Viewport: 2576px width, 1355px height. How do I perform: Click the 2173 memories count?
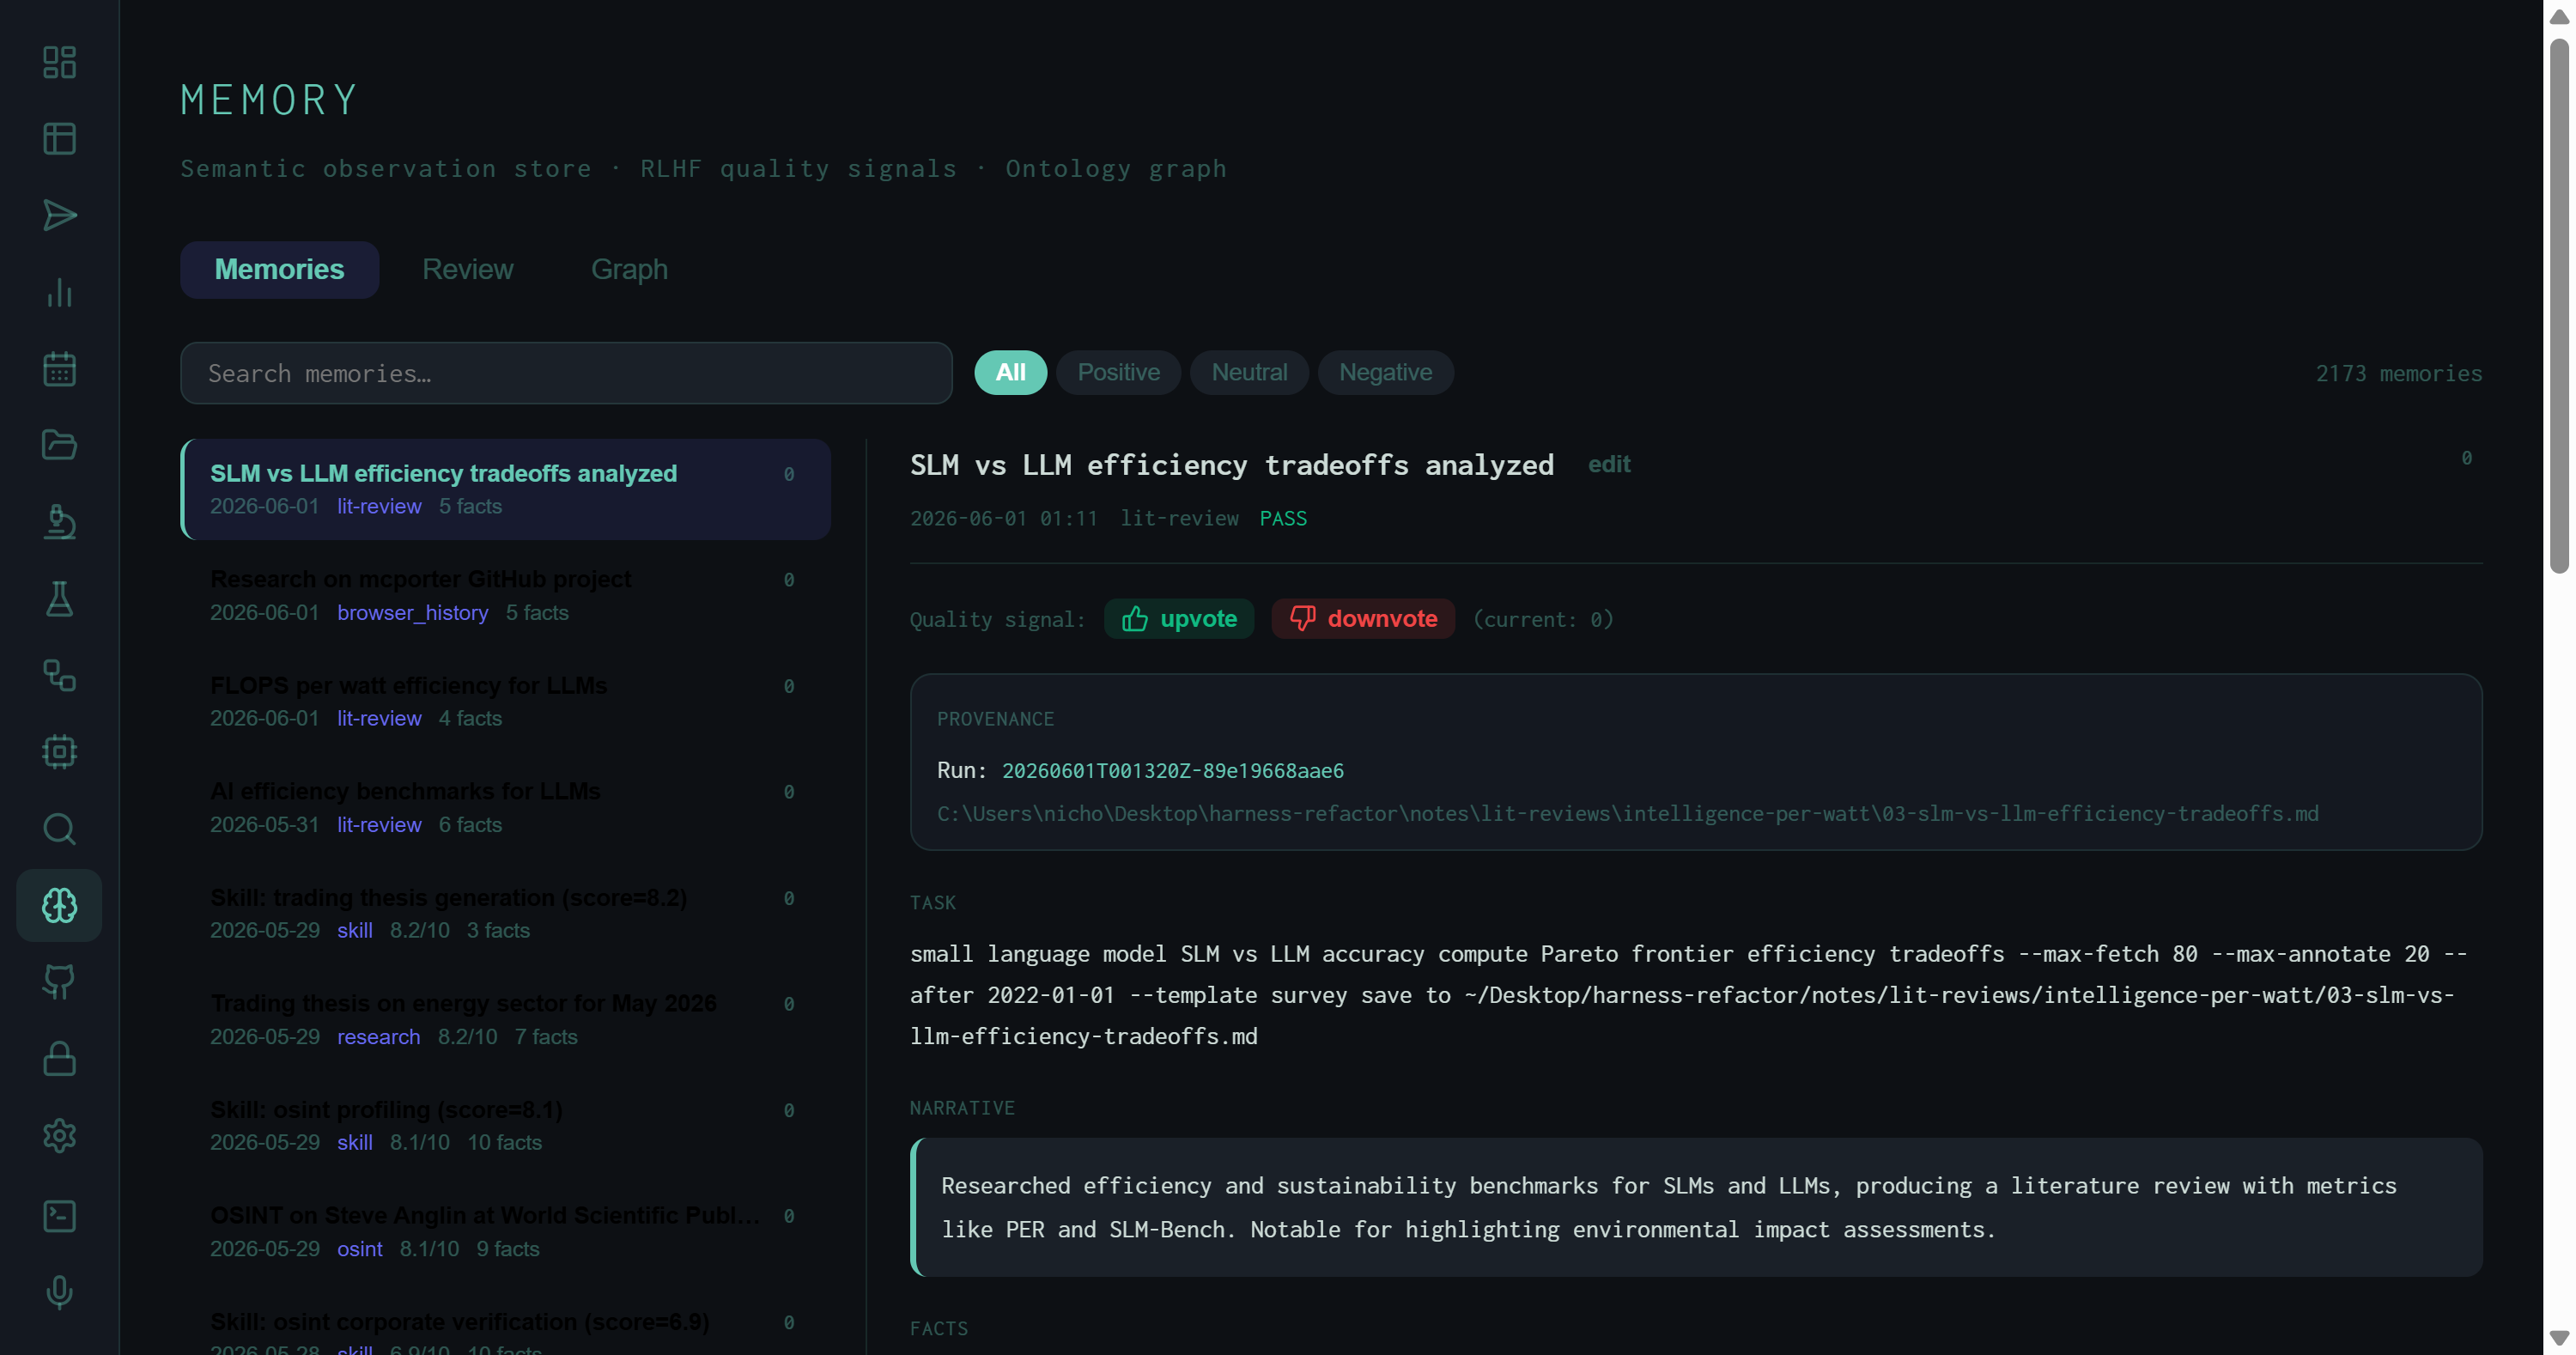(2398, 373)
